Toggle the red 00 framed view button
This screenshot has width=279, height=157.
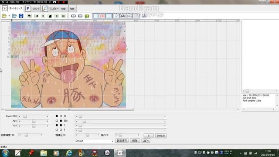(102, 16)
